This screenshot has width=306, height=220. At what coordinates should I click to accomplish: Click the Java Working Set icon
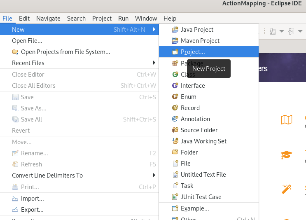175,141
